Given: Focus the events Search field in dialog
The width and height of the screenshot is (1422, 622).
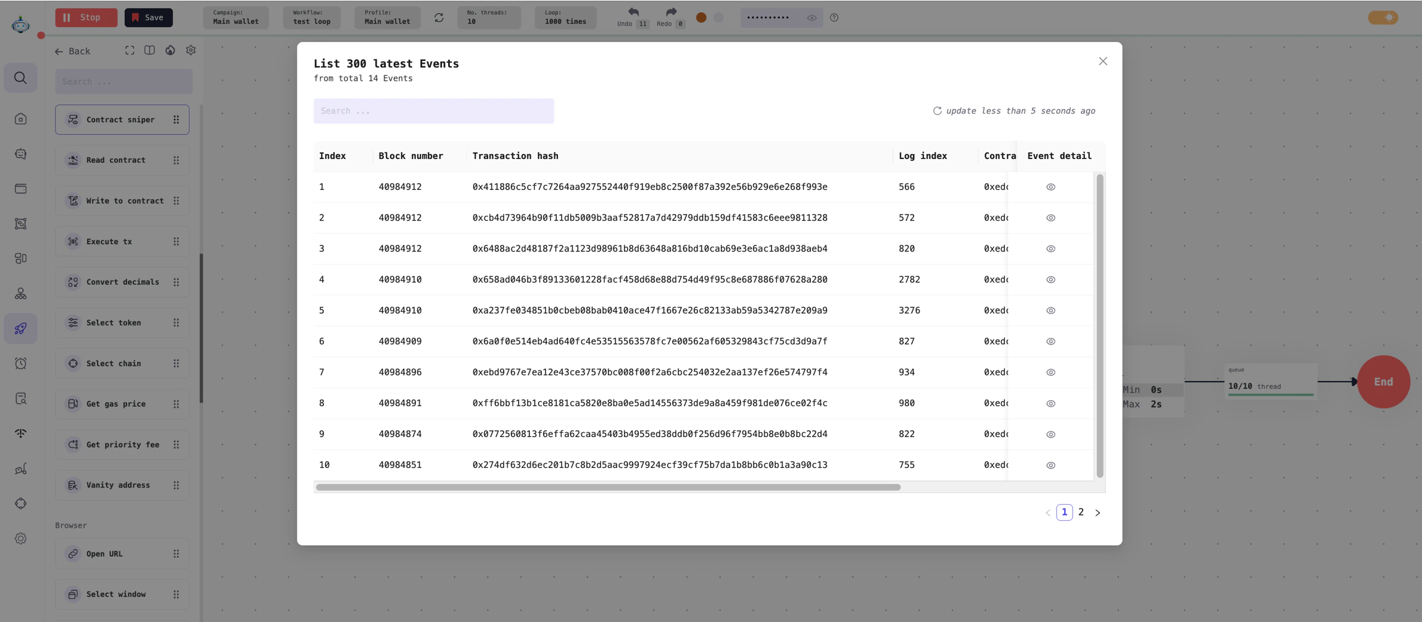Looking at the screenshot, I should click(x=433, y=111).
